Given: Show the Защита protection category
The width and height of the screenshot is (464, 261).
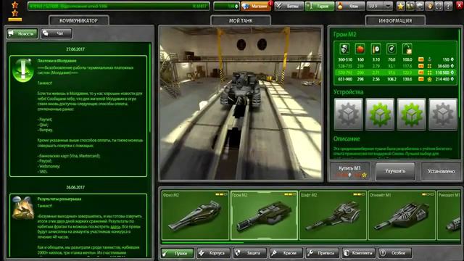Looking at the screenshot, I should 250,253.
